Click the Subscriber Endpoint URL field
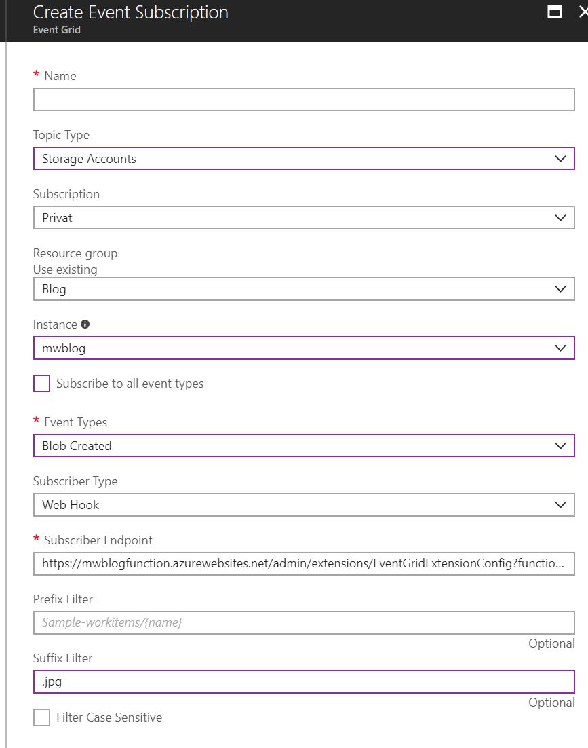The image size is (588, 748). pos(304,563)
